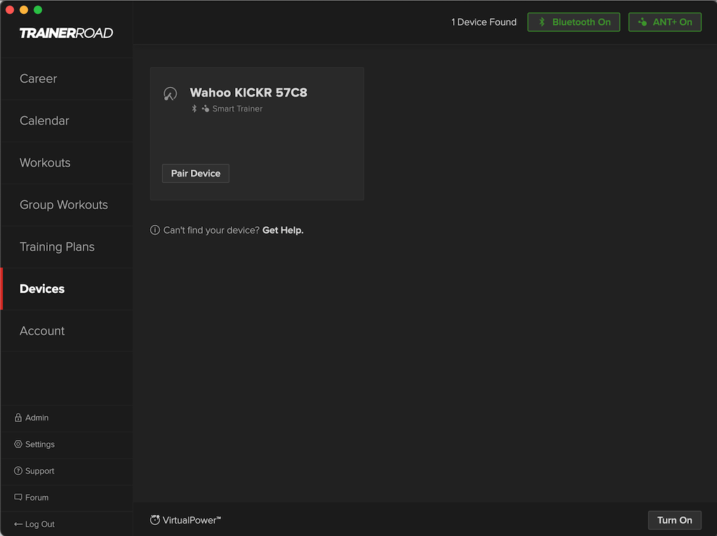Click the Settings gear icon
The image size is (717, 536).
tap(18, 444)
